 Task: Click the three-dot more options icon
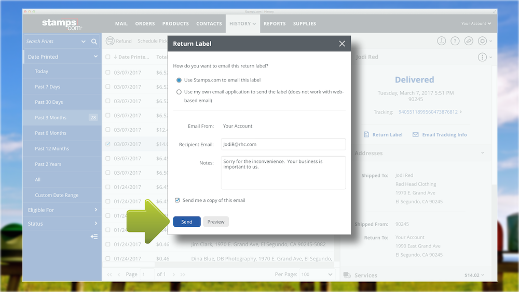click(x=482, y=57)
